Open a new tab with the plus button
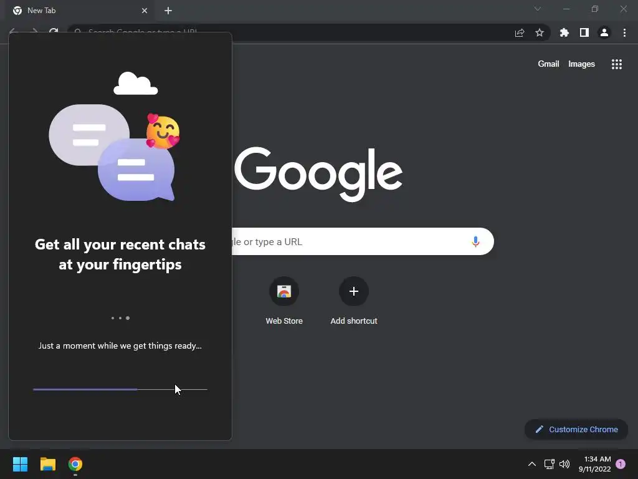Screen dimensions: 638x479 pyautogui.click(x=168, y=11)
